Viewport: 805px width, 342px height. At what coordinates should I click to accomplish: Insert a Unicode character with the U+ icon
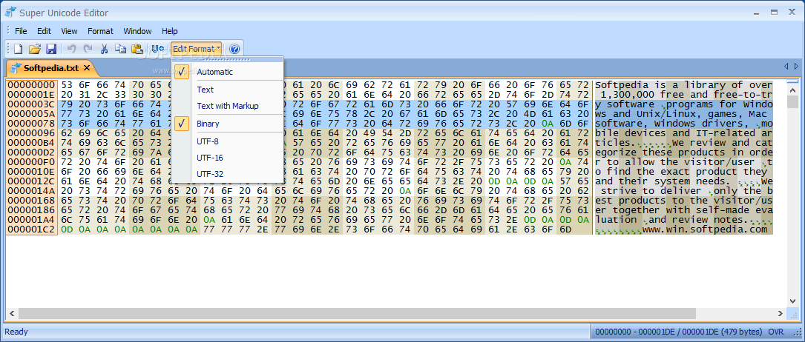157,49
